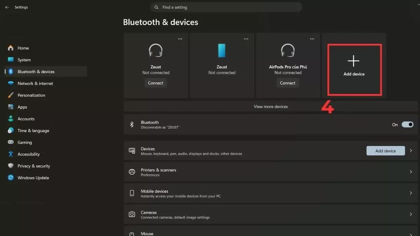Click the Mobile devices phone icon
The height and width of the screenshot is (236, 420).
click(132, 193)
